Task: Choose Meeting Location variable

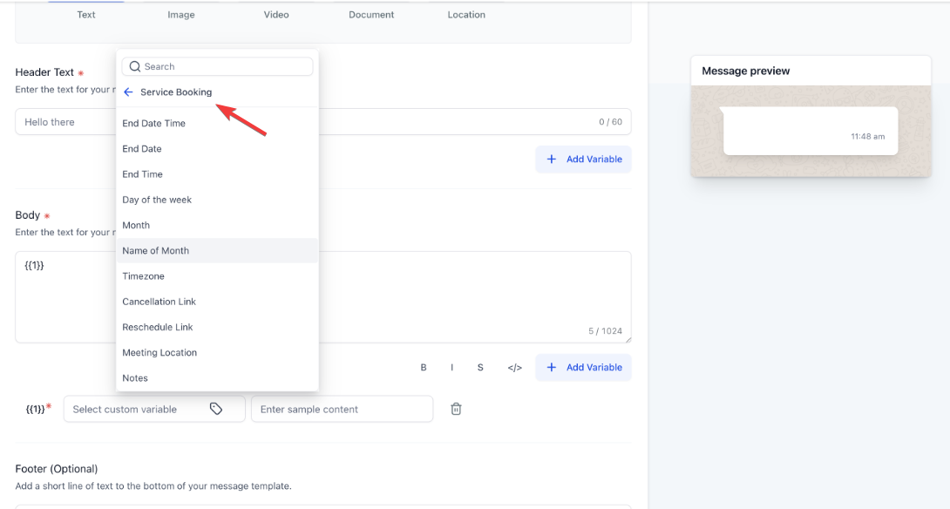Action: point(159,353)
